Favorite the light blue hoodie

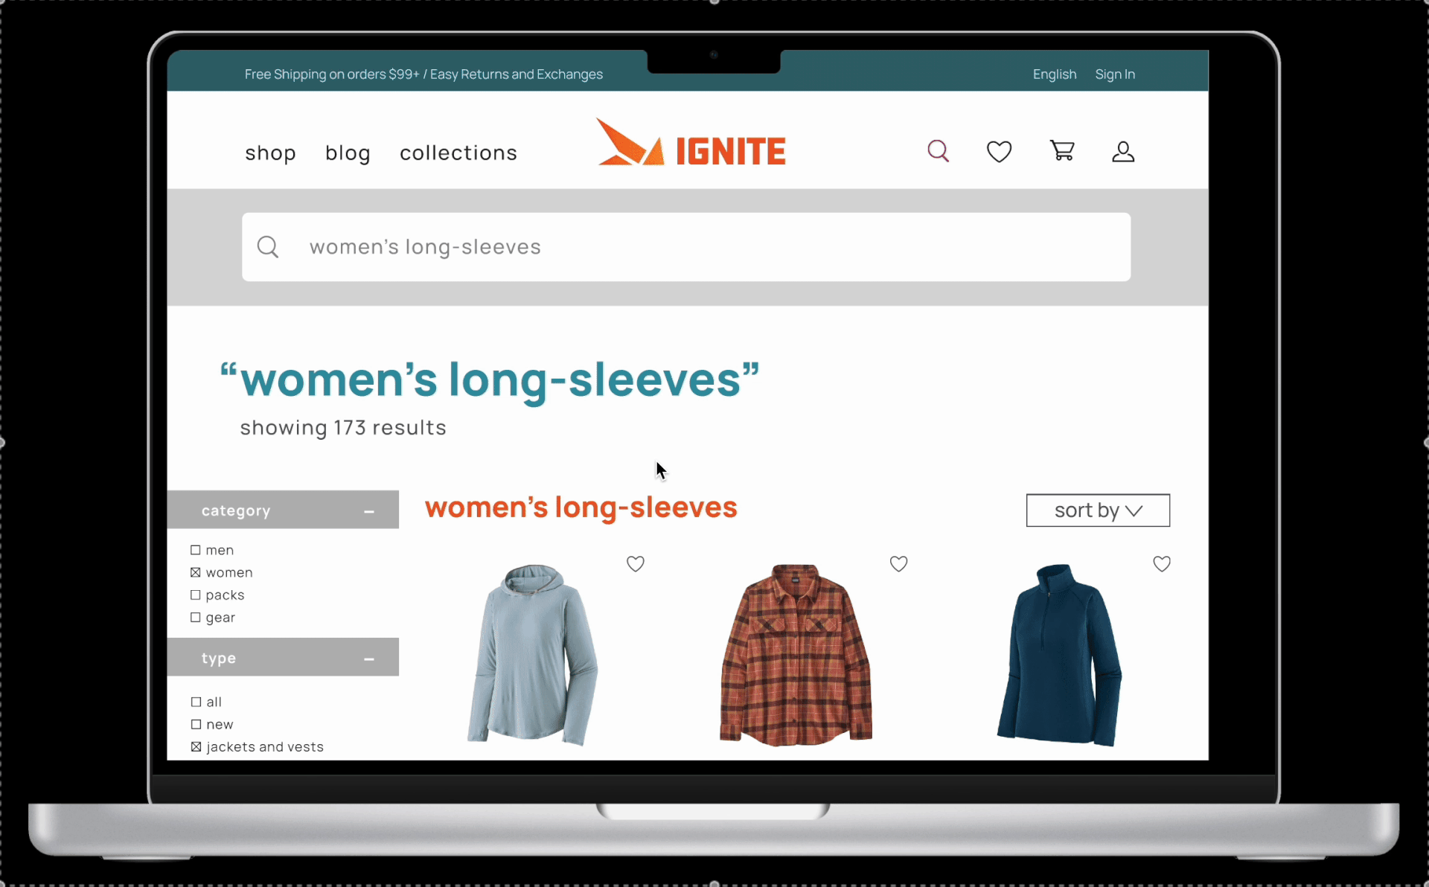pos(635,564)
